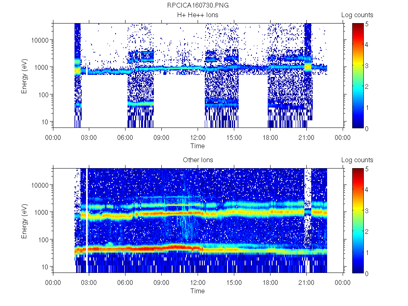The height and width of the screenshot is (306, 408).
Task: Click "Log counts" label of Other Ions plot
Action: [357, 160]
